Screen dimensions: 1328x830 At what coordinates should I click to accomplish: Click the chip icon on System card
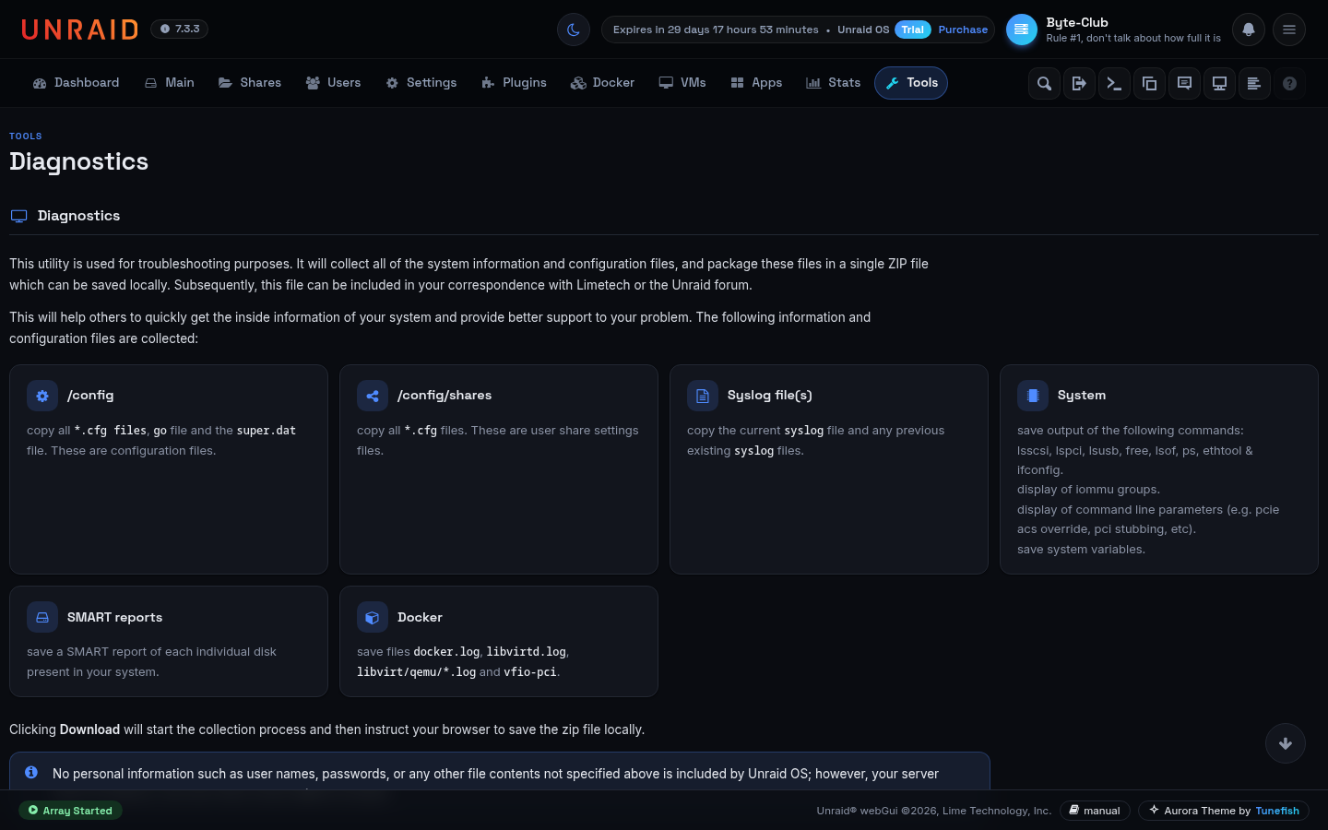pos(1033,396)
